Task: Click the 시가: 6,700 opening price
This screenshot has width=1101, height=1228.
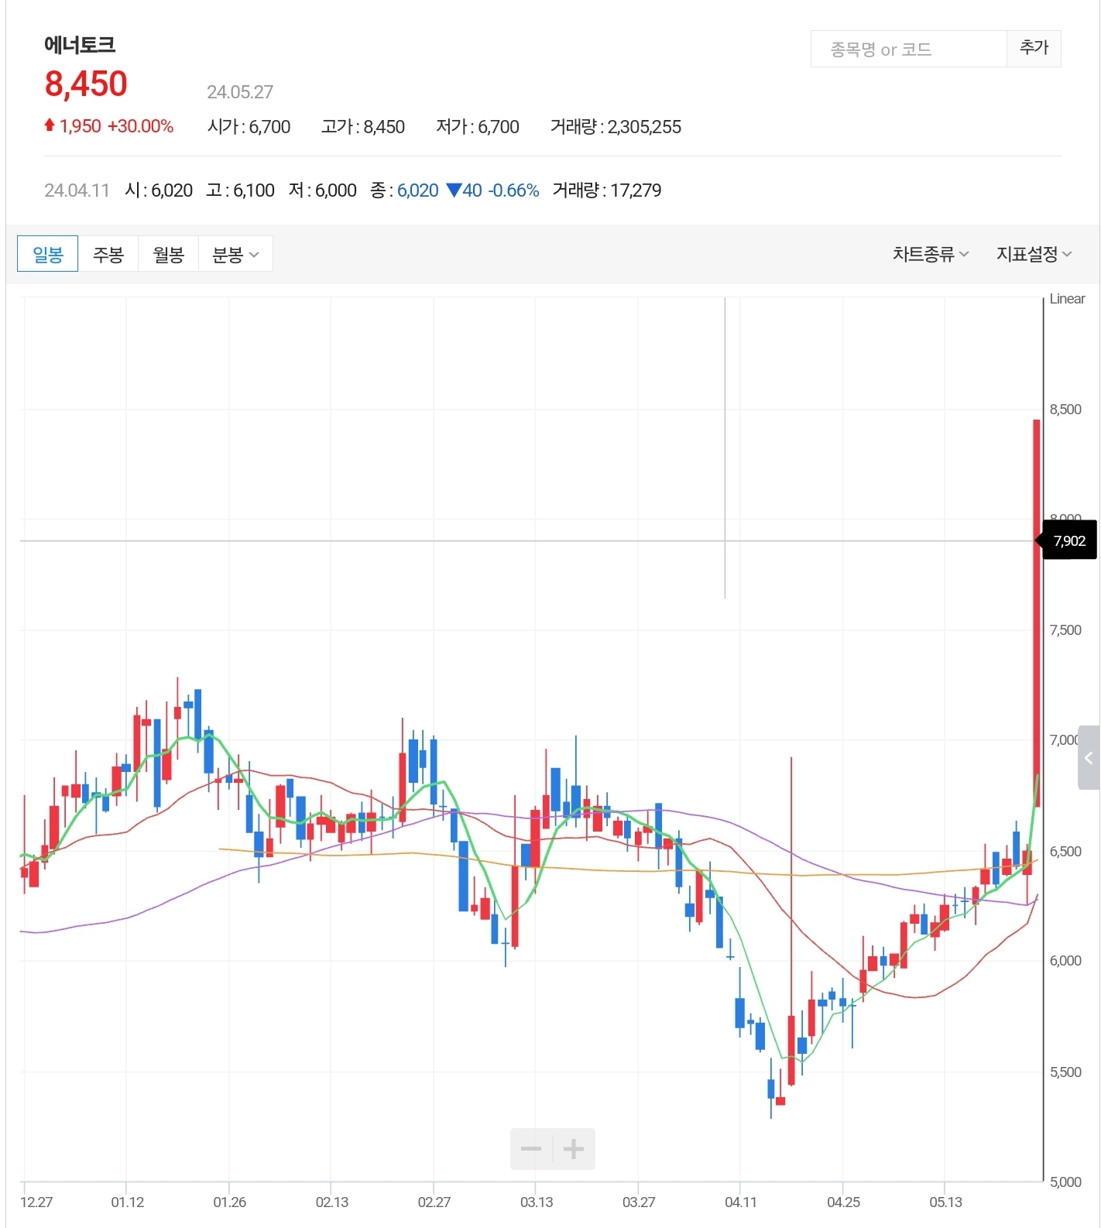Action: [249, 127]
